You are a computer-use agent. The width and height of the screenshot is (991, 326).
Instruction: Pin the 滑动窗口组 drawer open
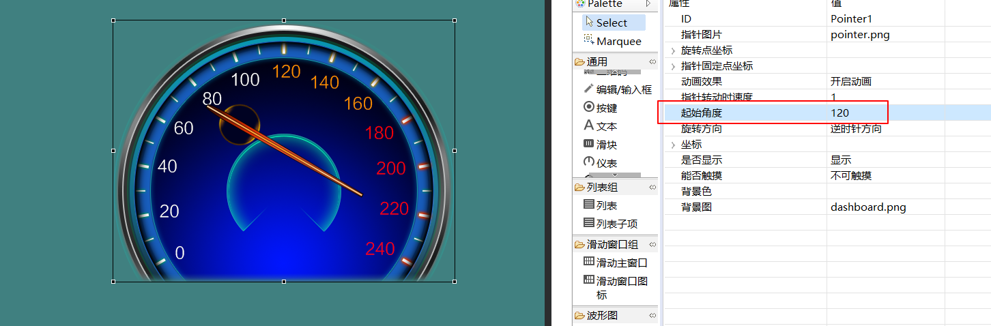click(x=652, y=244)
